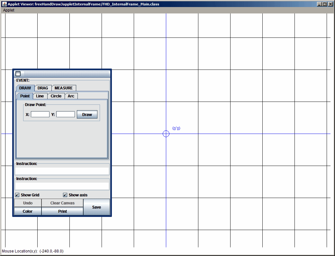Switch to the MEASURE tab
This screenshot has height=256, width=335.
(x=64, y=88)
